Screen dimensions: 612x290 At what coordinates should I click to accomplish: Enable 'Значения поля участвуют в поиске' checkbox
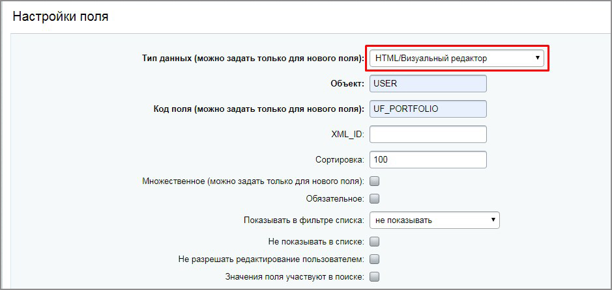pos(375,277)
